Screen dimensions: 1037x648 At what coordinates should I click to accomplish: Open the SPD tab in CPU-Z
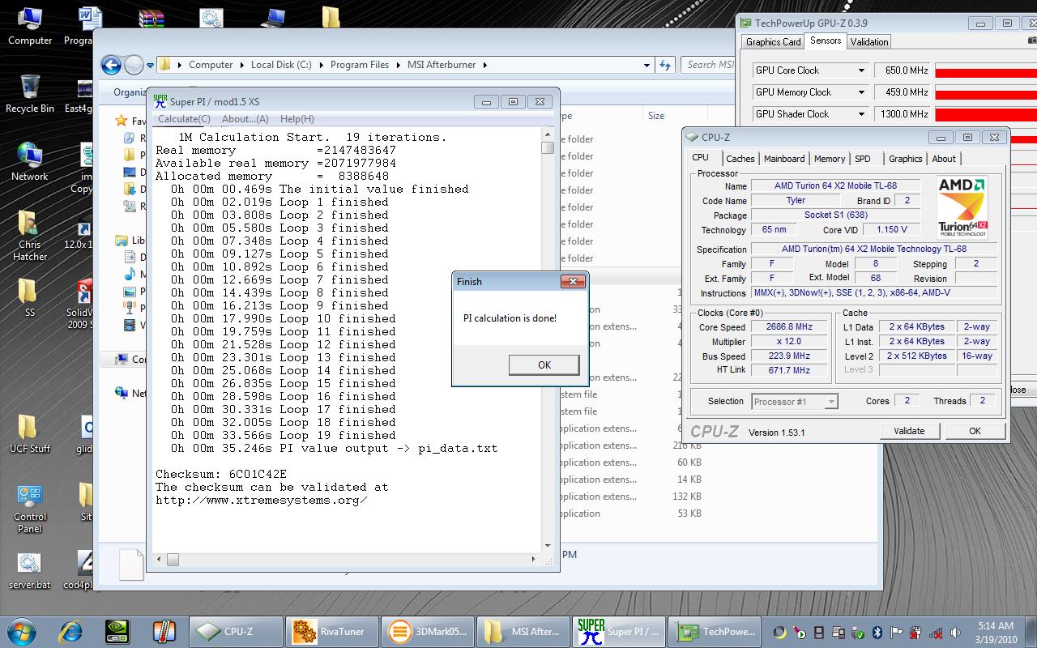[863, 159]
